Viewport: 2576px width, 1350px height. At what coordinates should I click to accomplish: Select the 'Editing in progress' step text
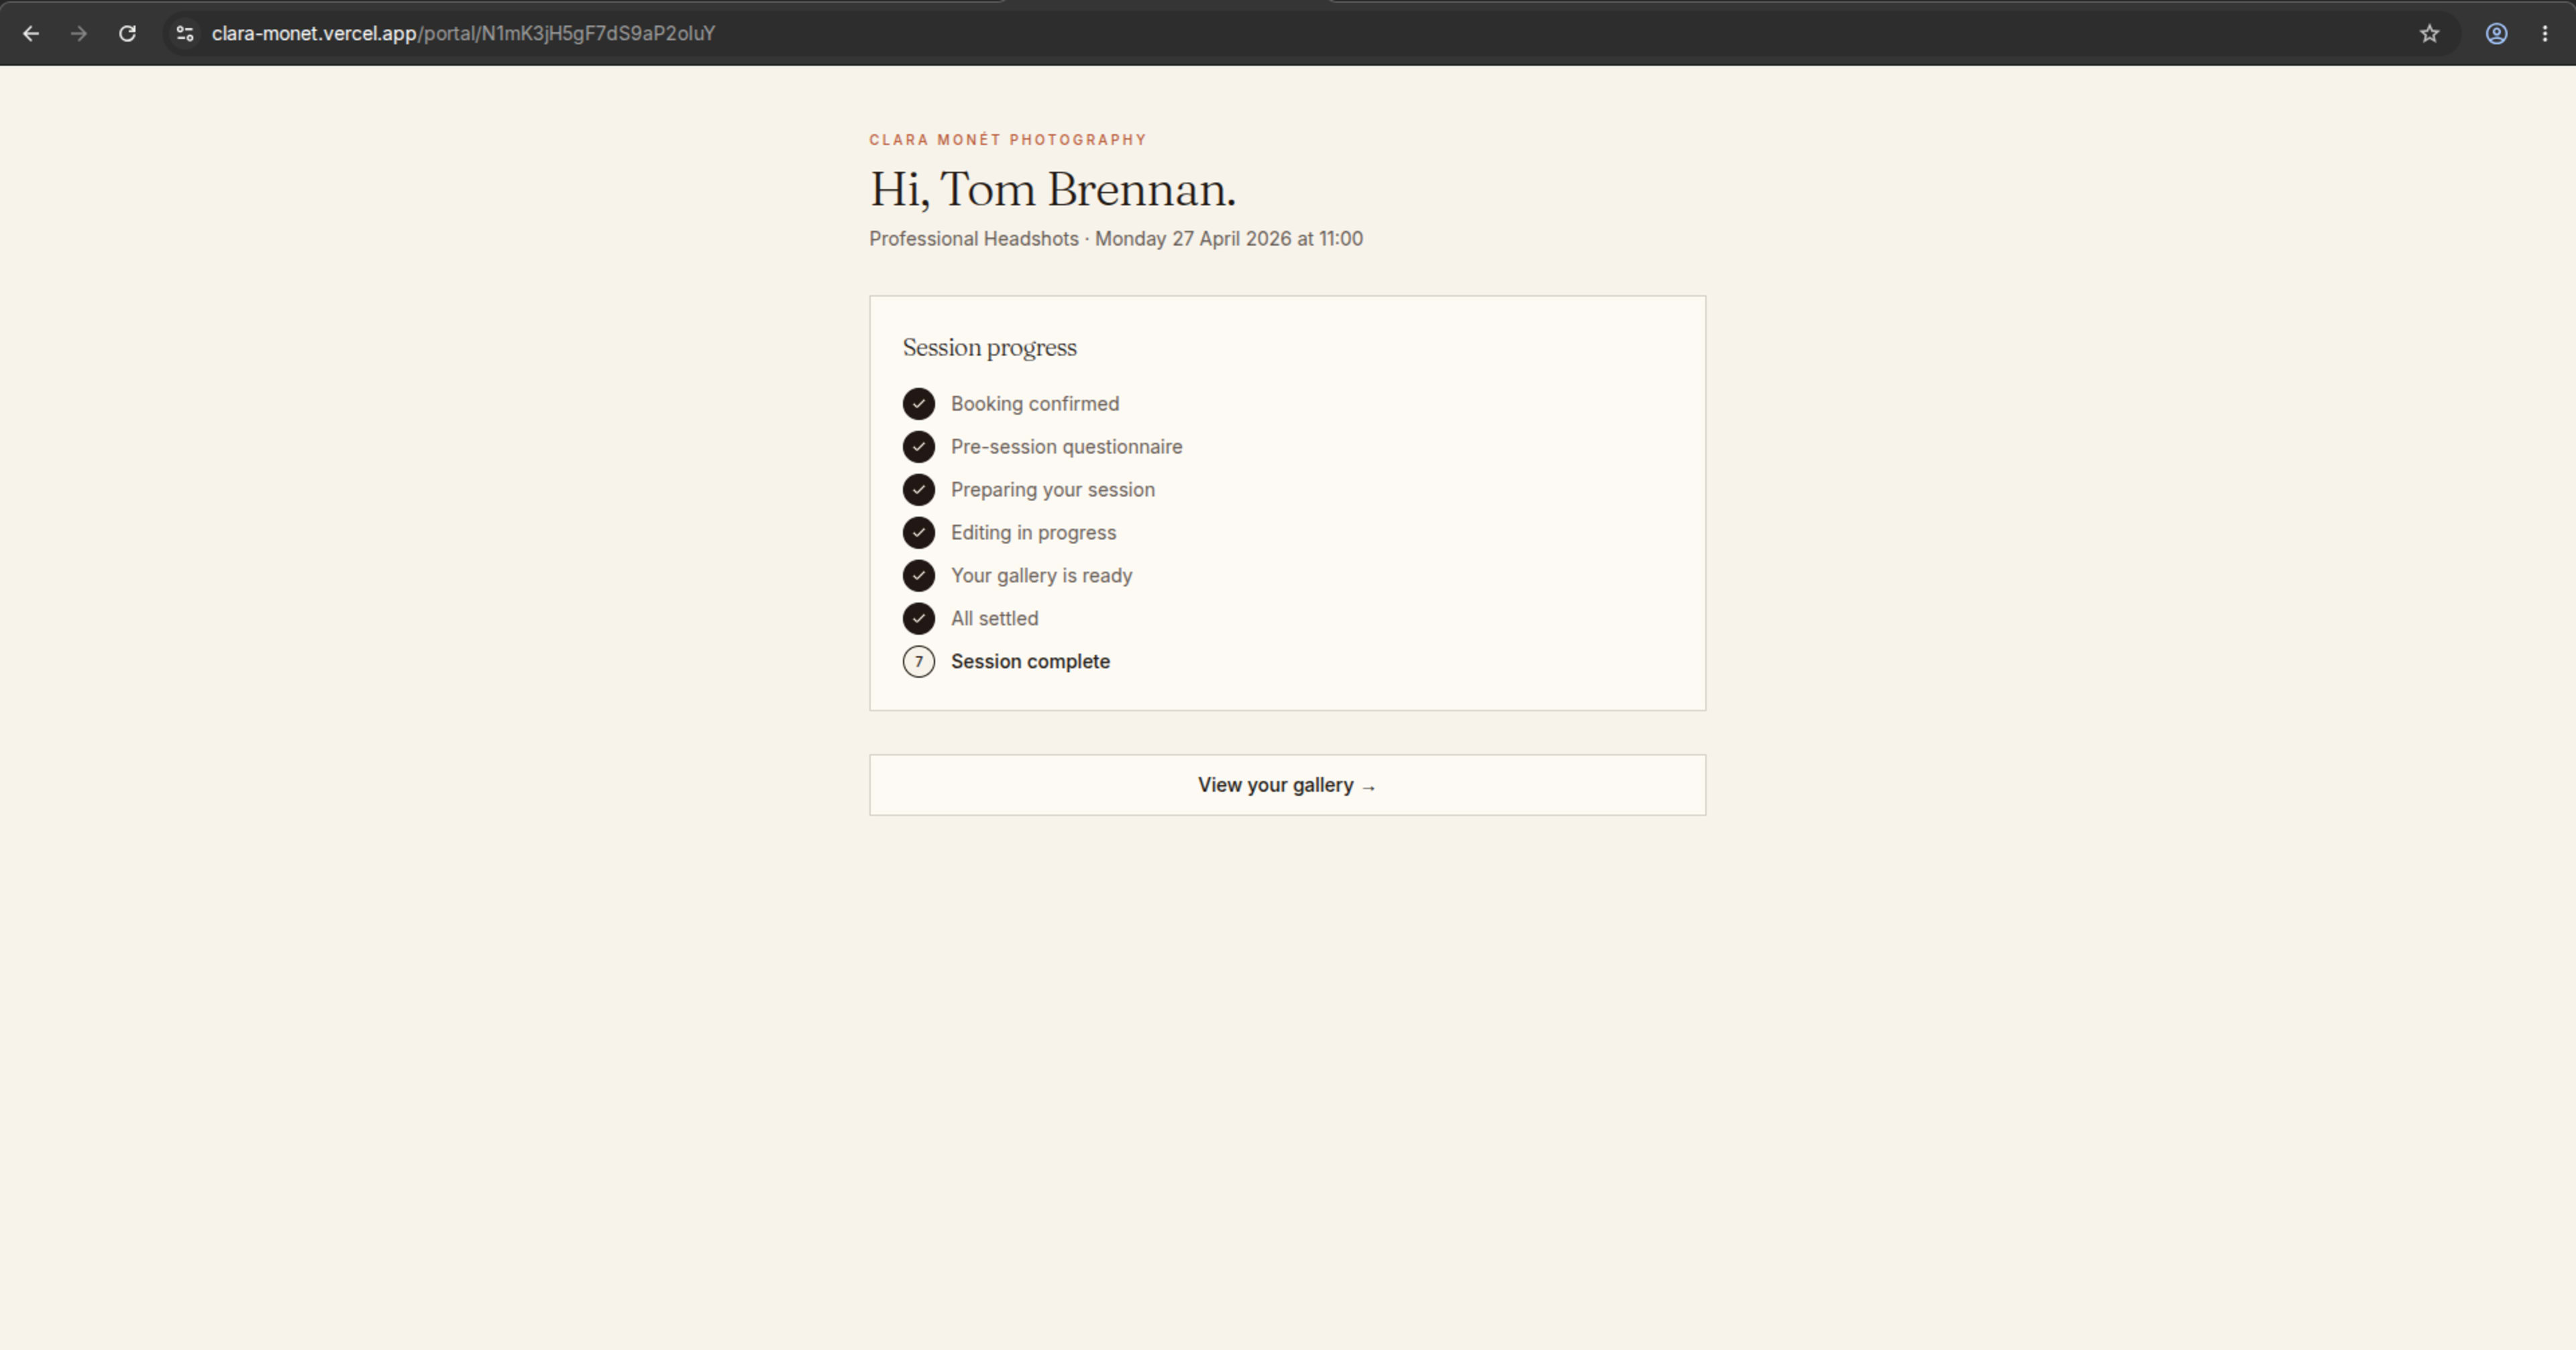point(1033,533)
